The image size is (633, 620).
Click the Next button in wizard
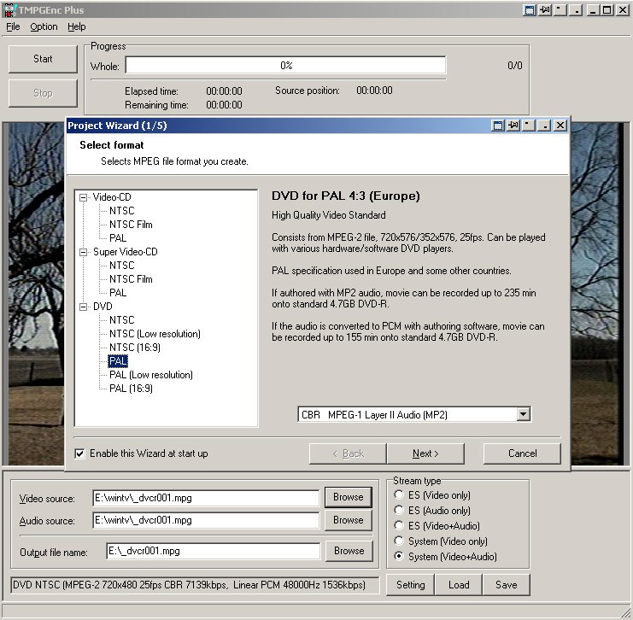pos(425,453)
